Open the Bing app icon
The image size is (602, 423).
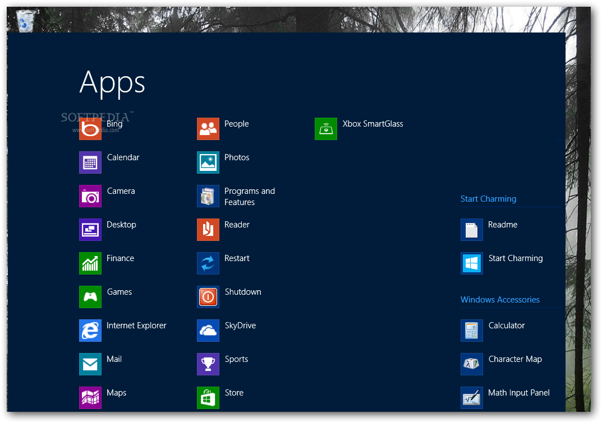click(90, 129)
